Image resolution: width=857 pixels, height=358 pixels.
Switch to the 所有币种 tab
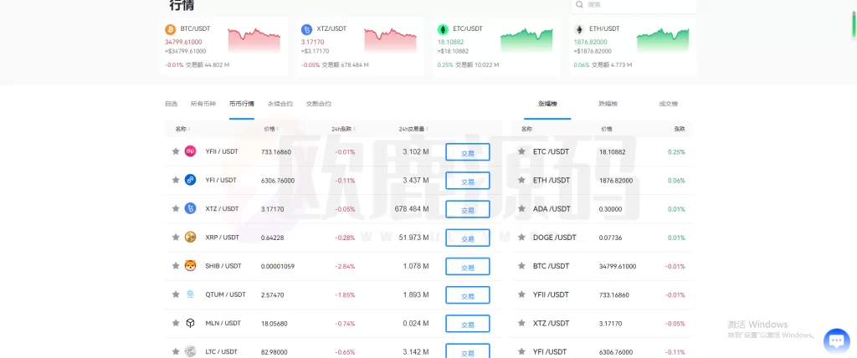(x=203, y=104)
